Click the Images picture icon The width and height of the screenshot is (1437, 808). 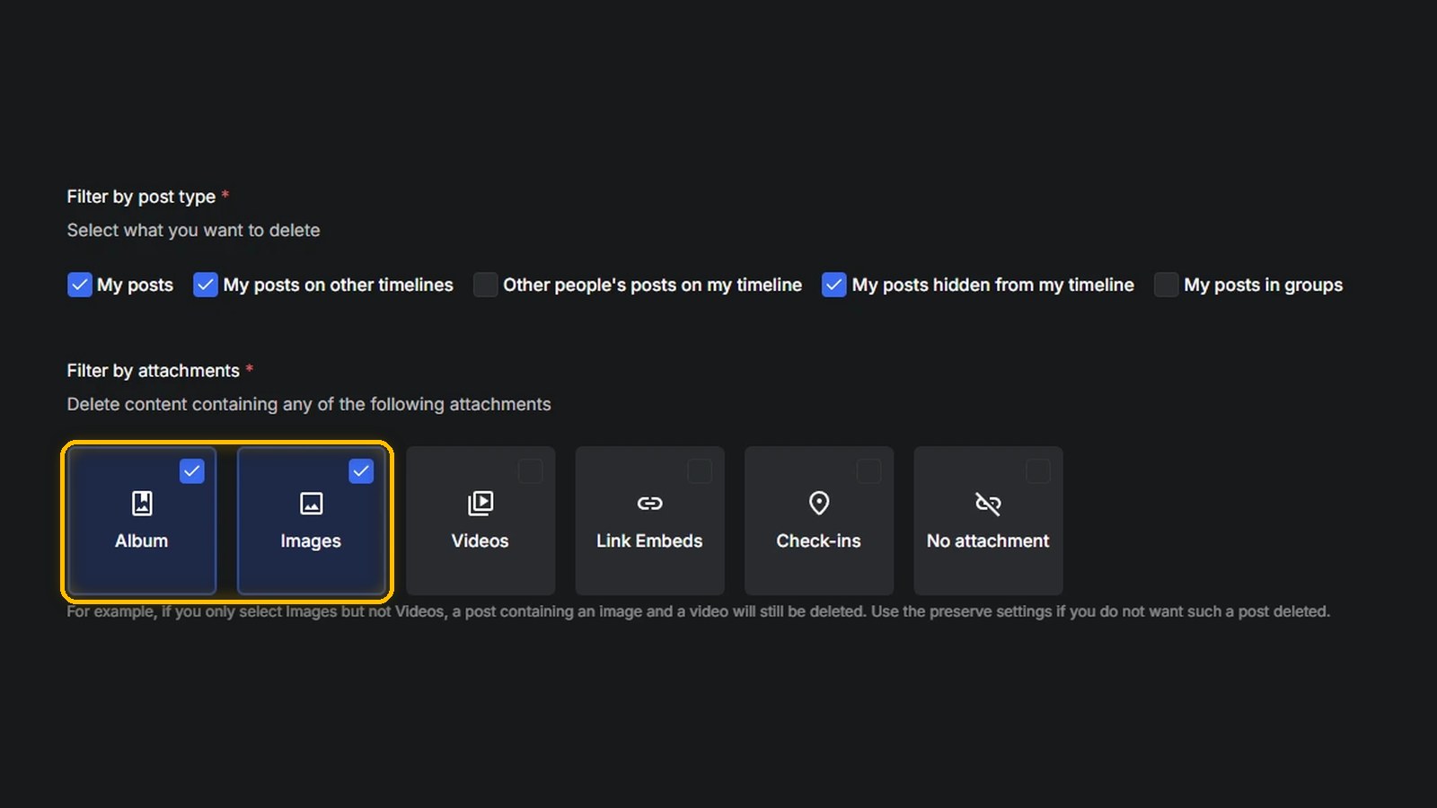(311, 504)
